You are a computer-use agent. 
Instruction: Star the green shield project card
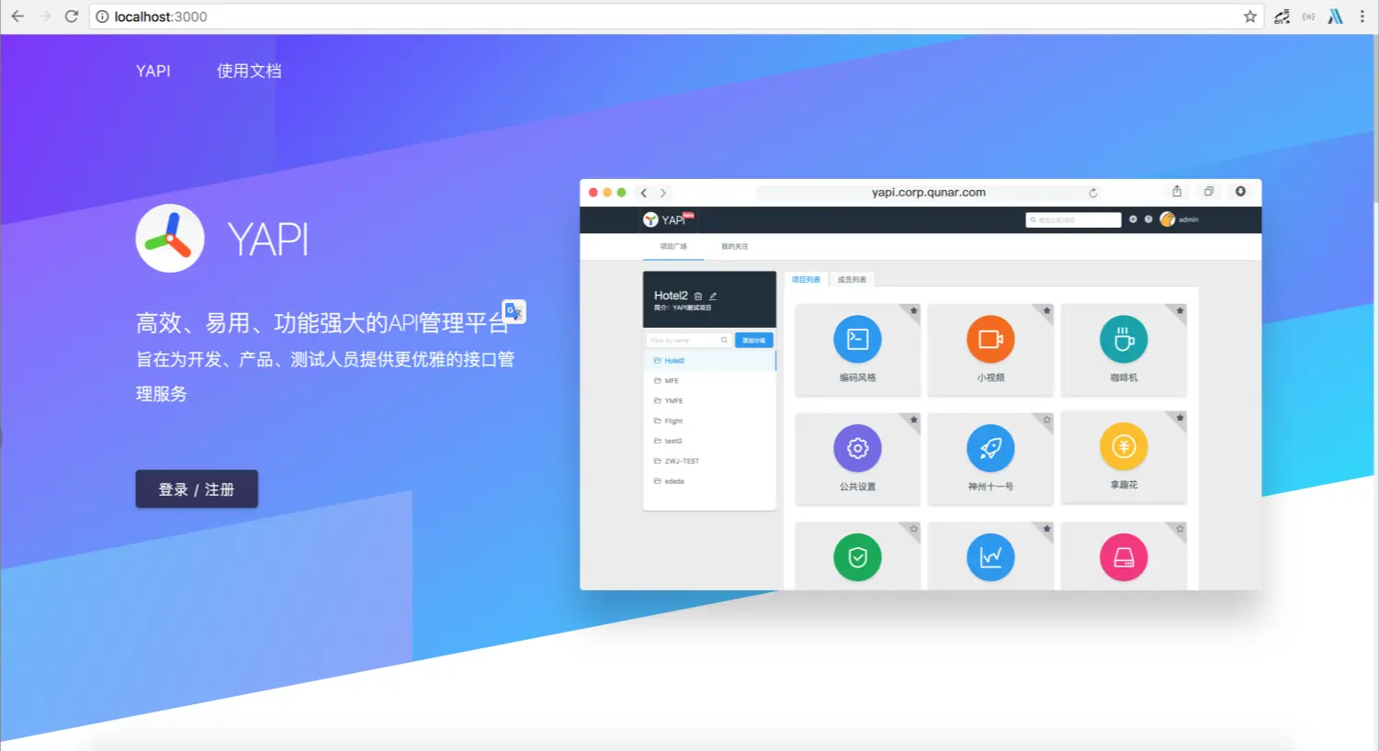point(913,530)
